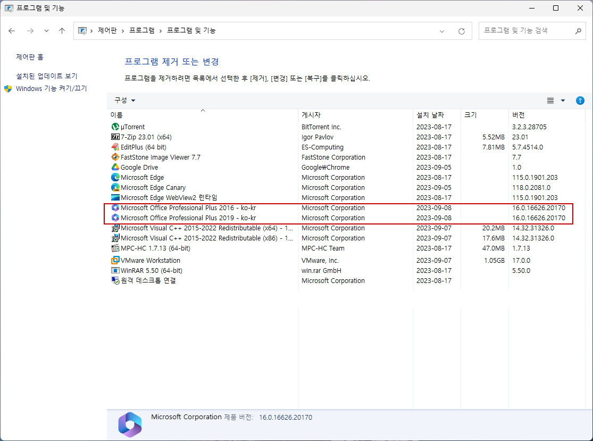
Task: Select MPC-HC 1.7.13 (64-bit) entry
Action: tap(155, 248)
